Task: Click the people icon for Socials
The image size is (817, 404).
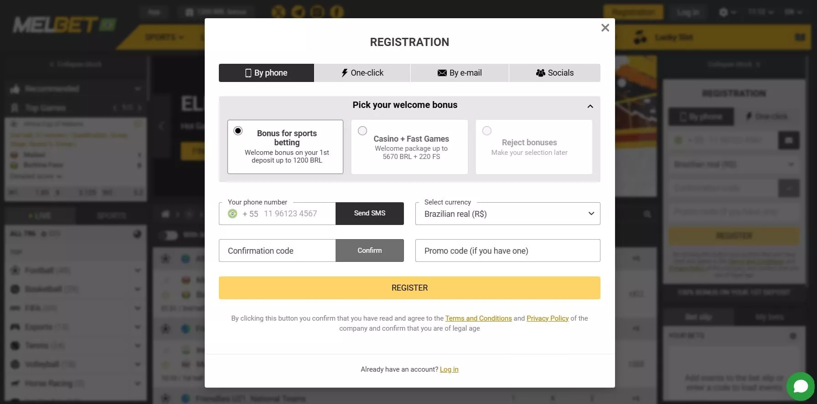Action: tap(540, 73)
